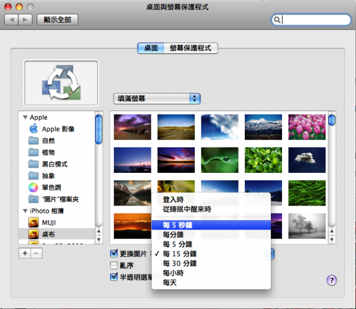Image resolution: width=356 pixels, height=309 pixels.
Task: Pick the green leaf water drop wallpaper
Action: [x=220, y=160]
